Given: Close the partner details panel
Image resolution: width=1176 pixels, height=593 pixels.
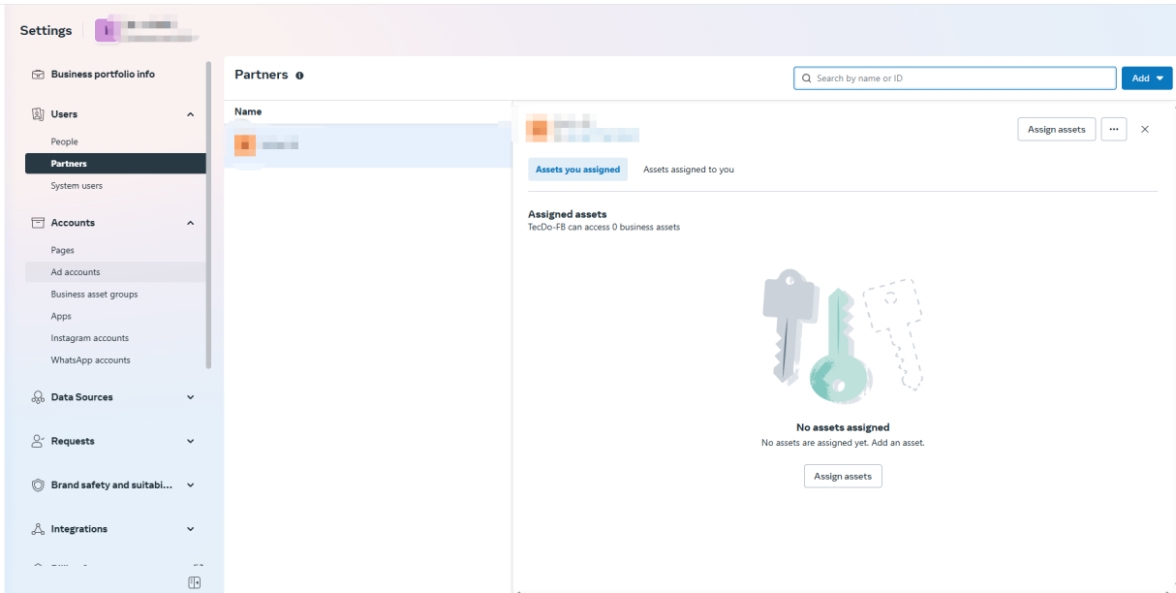Looking at the screenshot, I should 1145,129.
